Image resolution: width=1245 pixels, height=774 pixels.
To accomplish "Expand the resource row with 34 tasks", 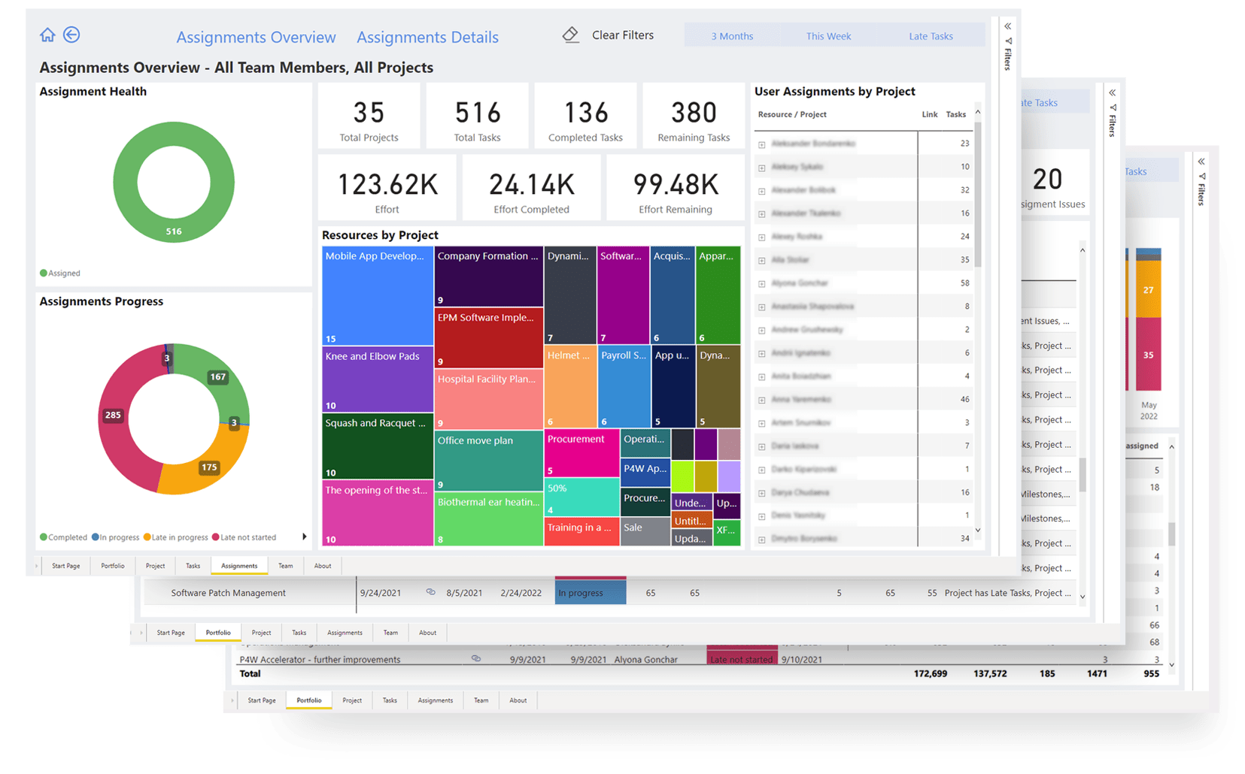I will click(761, 540).
